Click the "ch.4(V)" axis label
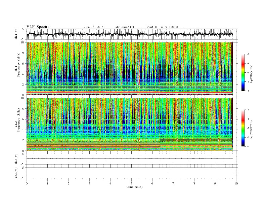Viewport: 266px width, 206px height. pyautogui.click(x=16, y=173)
